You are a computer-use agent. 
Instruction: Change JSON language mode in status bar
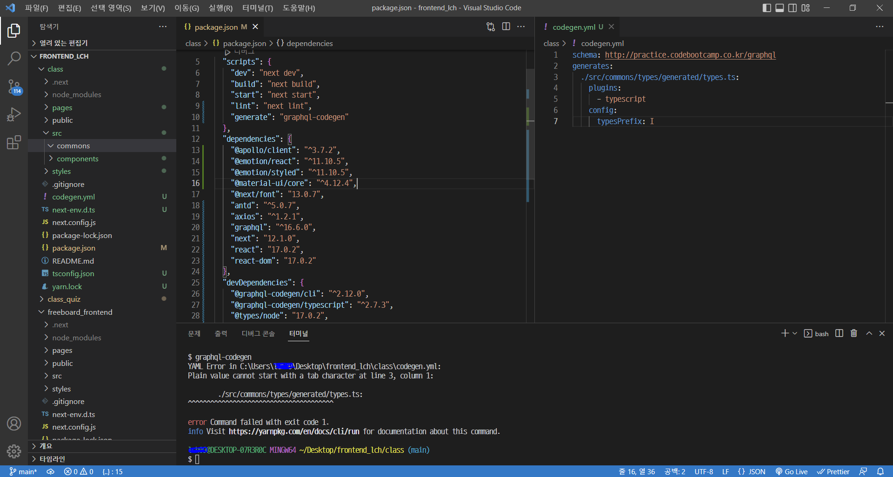(x=752, y=471)
